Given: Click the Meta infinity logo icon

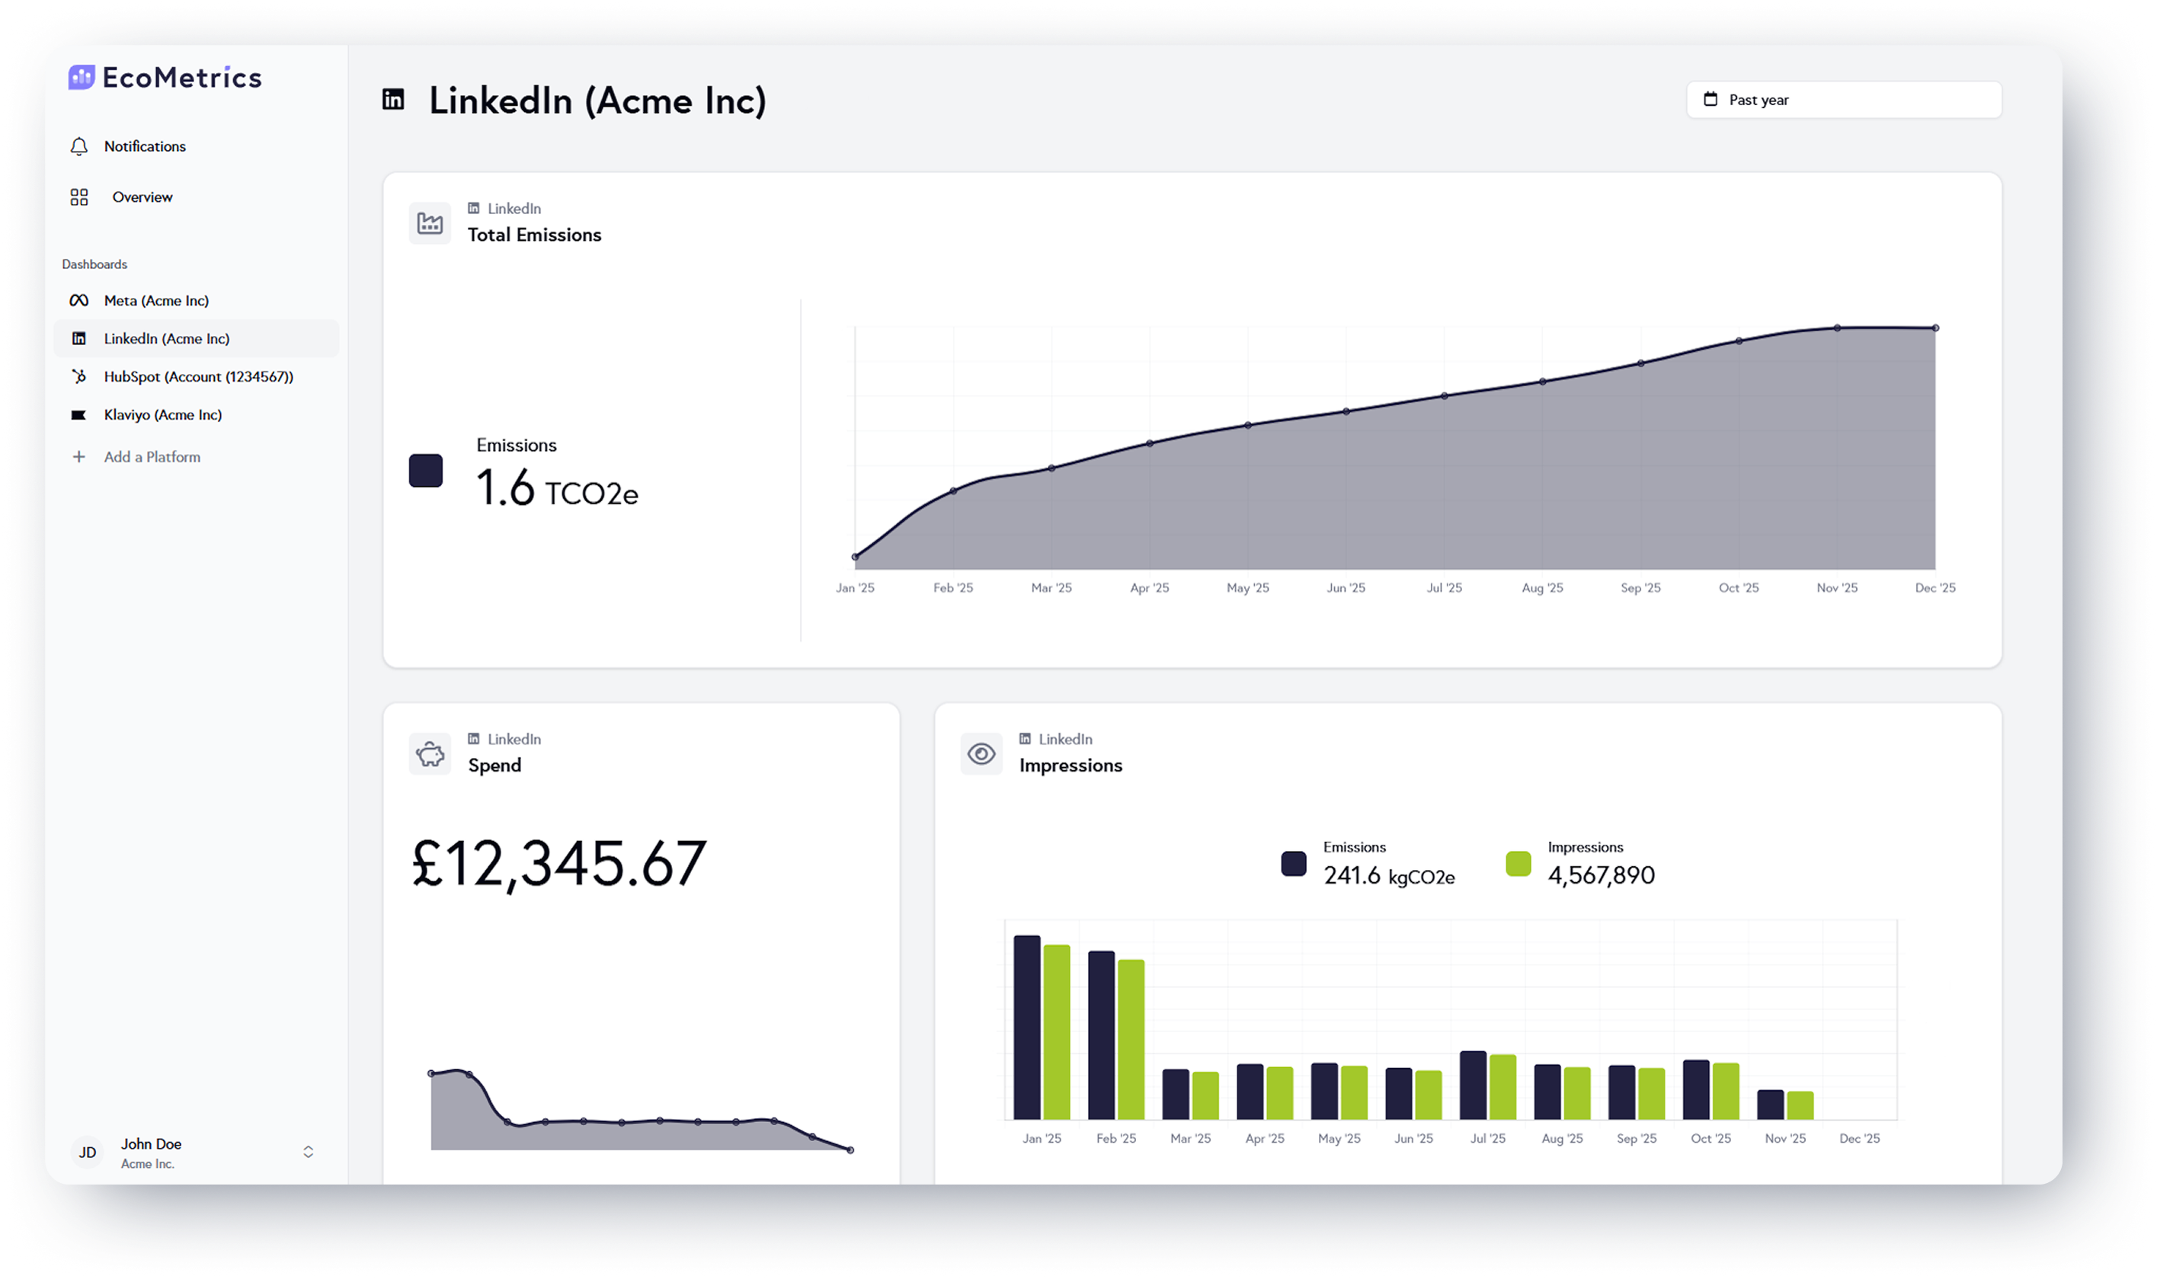Looking at the screenshot, I should point(79,301).
